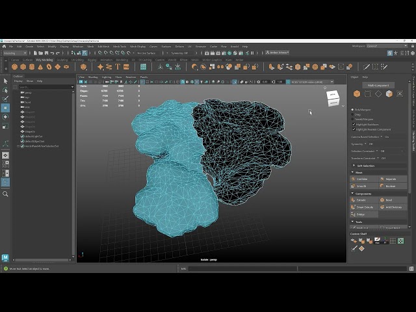The width and height of the screenshot is (416, 312).
Task: Create a polygon cylinder from shelf
Action: tap(32, 67)
